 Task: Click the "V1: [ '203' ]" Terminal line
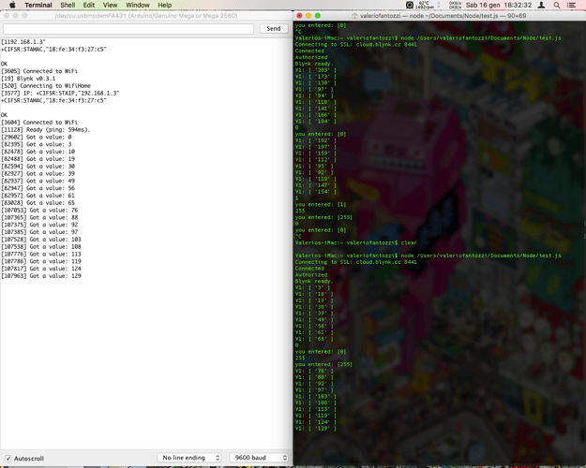[316, 70]
